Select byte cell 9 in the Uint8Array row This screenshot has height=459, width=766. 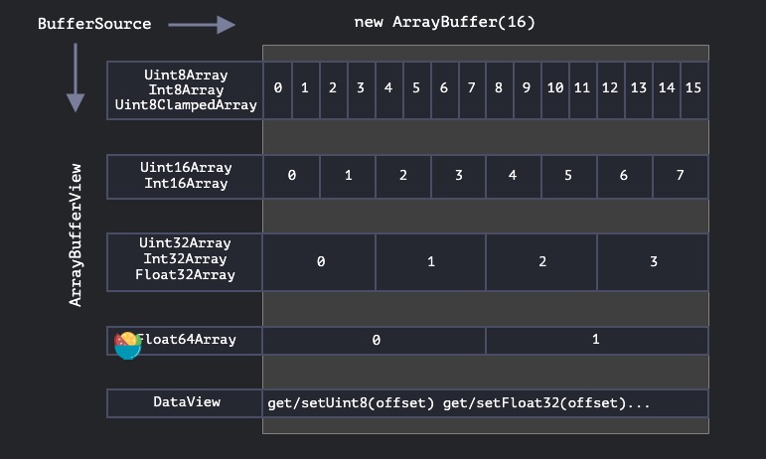(528, 89)
